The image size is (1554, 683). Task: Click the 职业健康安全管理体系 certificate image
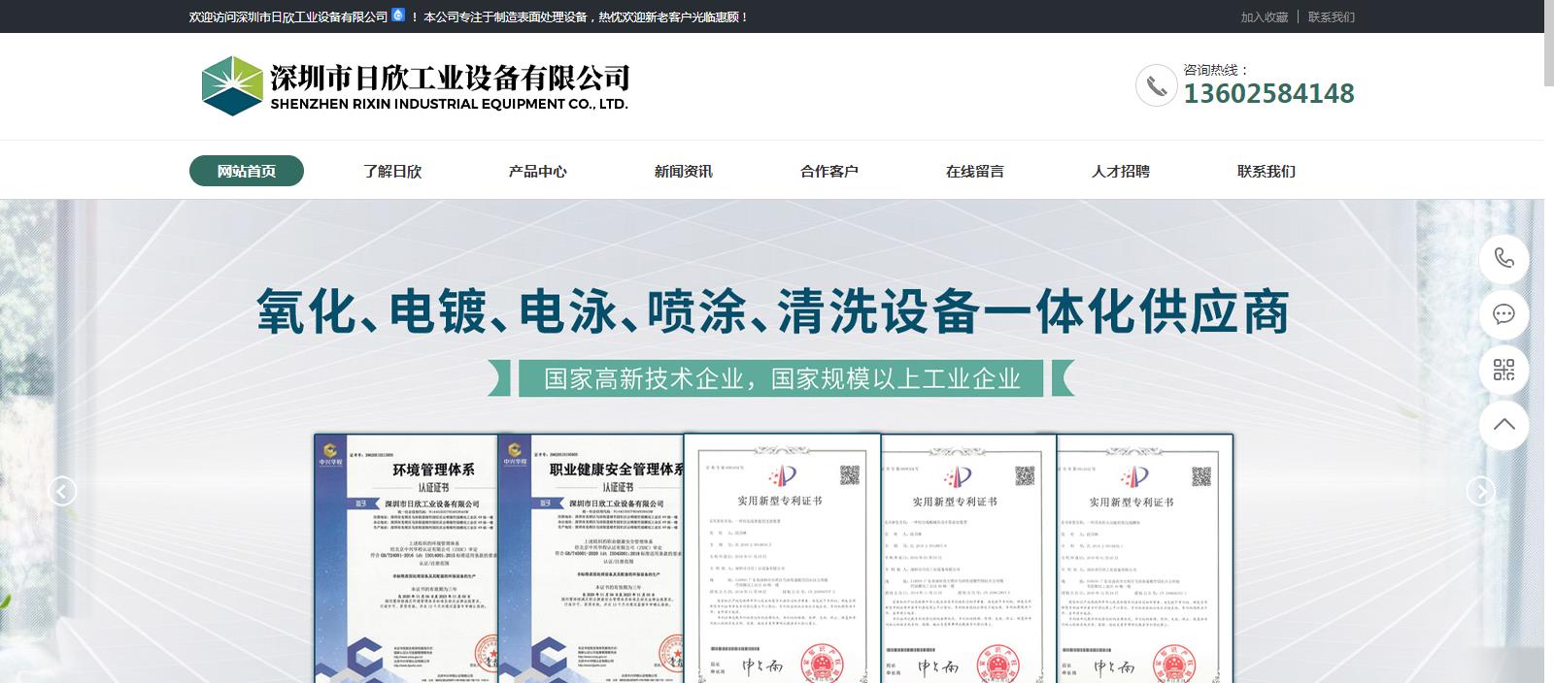pyautogui.click(x=591, y=558)
